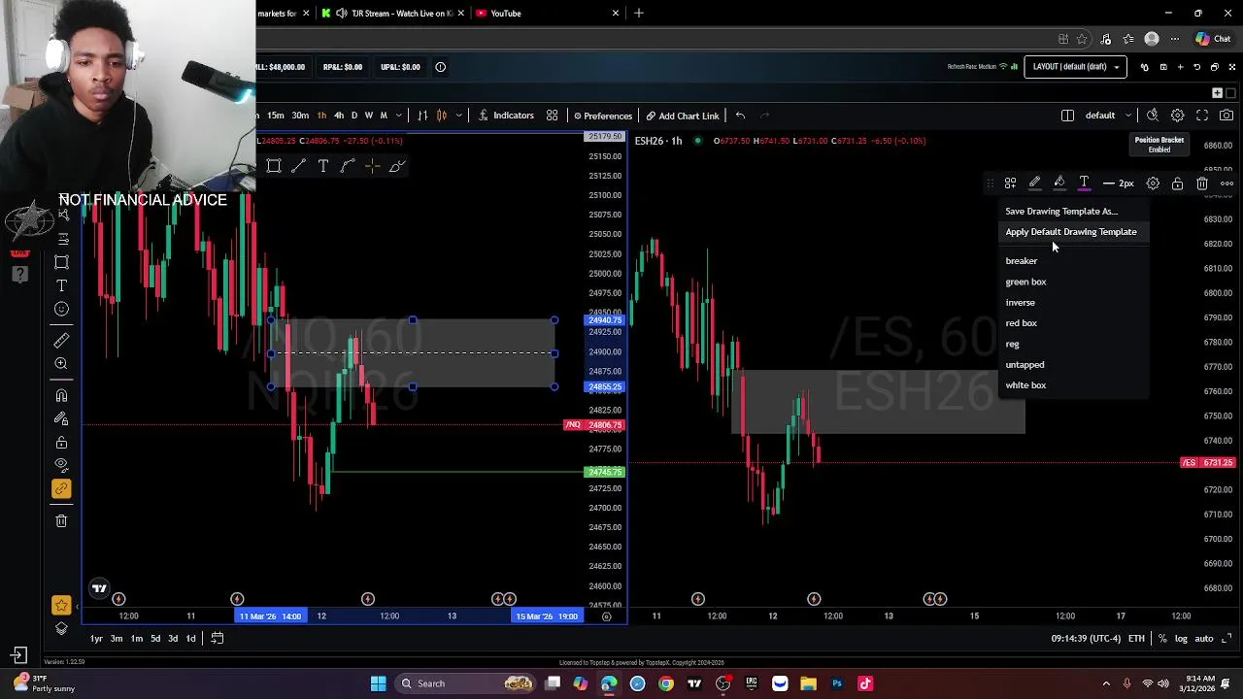Apply the breaker drawing template

1022,261
